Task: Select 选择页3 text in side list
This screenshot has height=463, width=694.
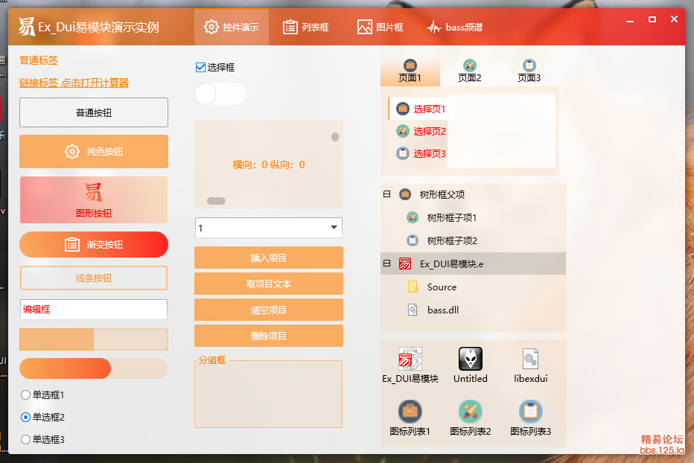Action: [x=430, y=153]
